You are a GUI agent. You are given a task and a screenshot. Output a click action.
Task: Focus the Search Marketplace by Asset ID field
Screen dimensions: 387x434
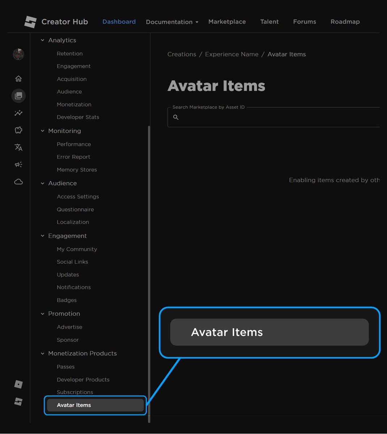pyautogui.click(x=273, y=117)
